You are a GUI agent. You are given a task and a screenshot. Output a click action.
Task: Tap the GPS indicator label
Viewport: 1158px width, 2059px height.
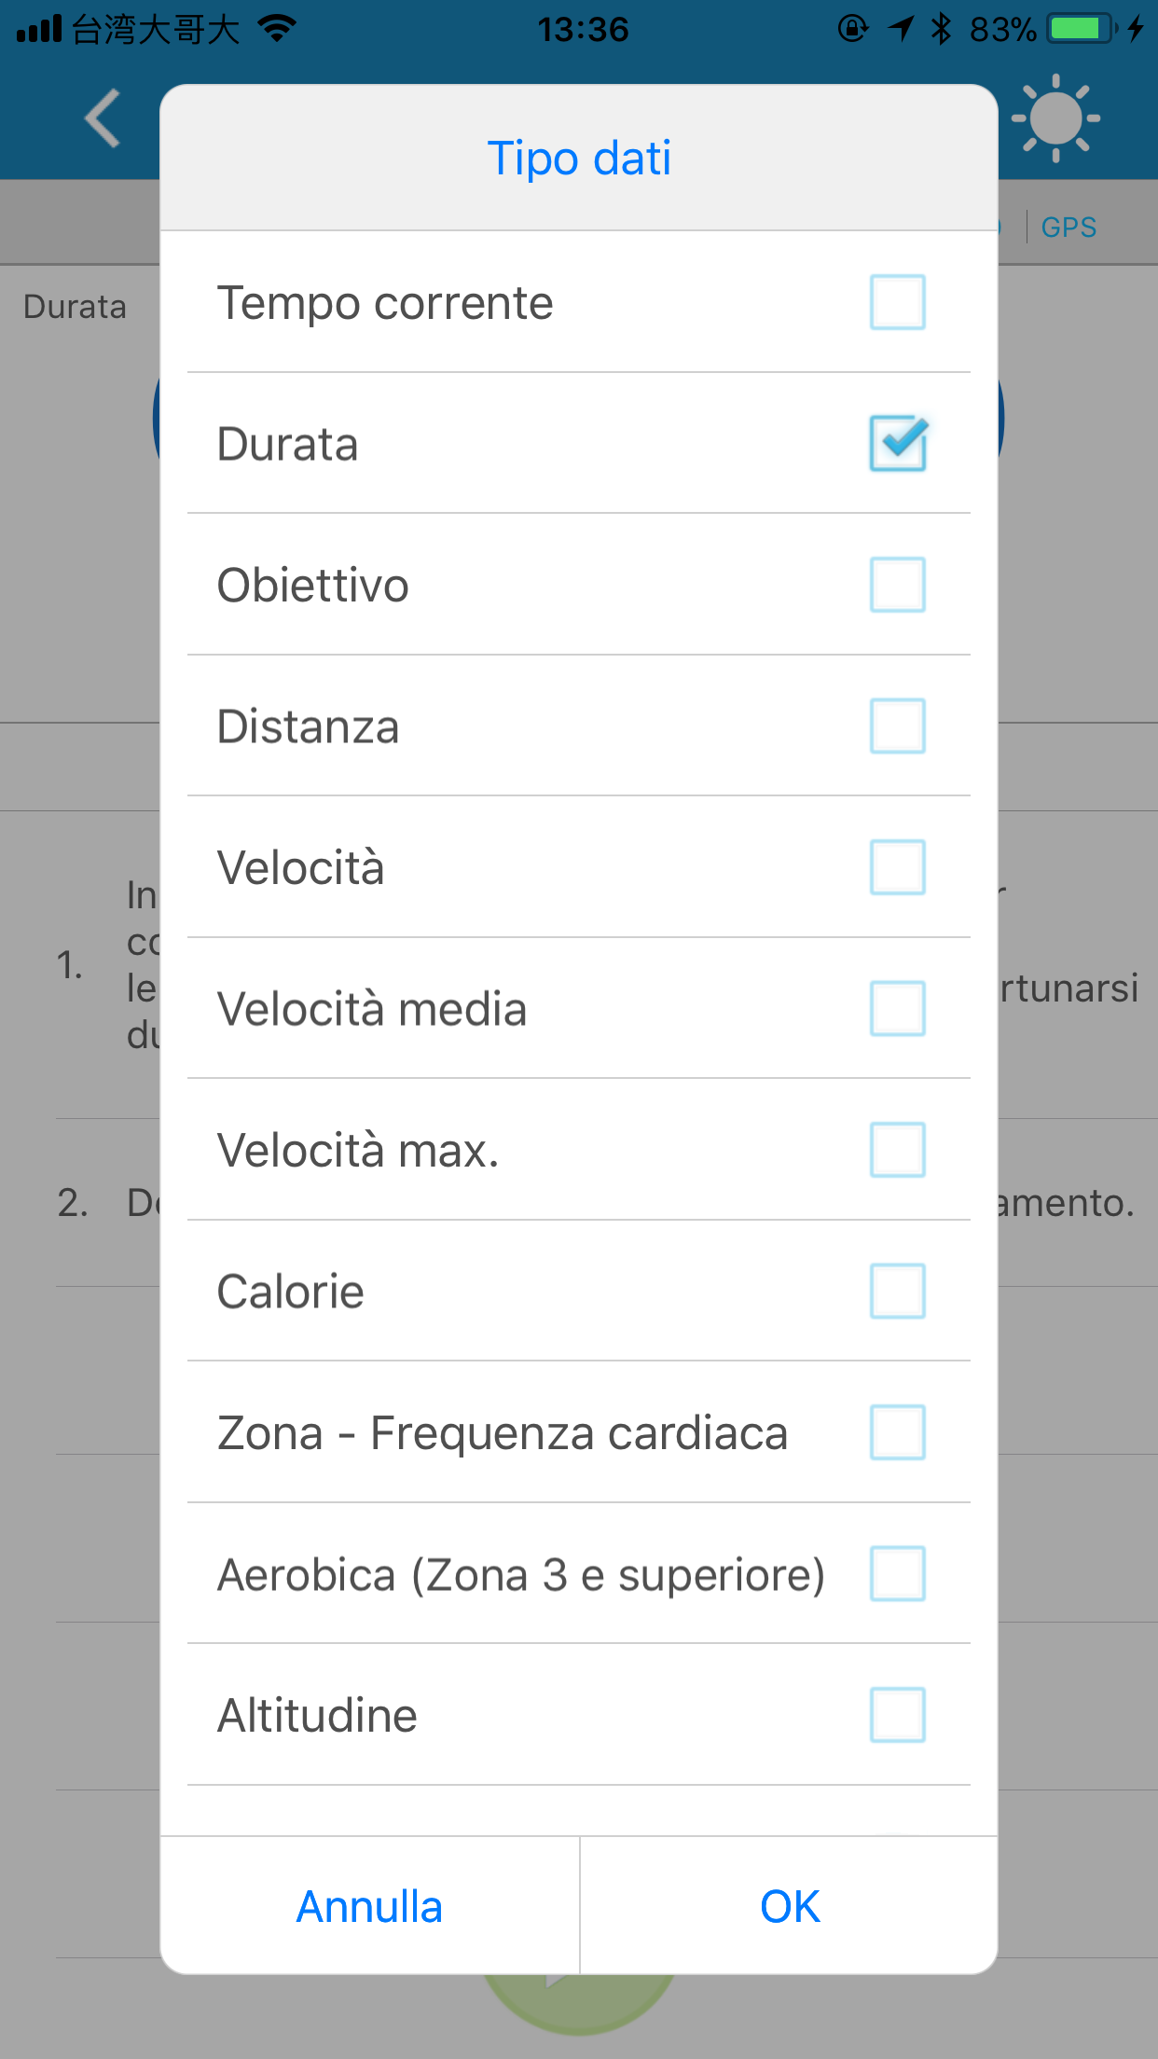click(1068, 227)
